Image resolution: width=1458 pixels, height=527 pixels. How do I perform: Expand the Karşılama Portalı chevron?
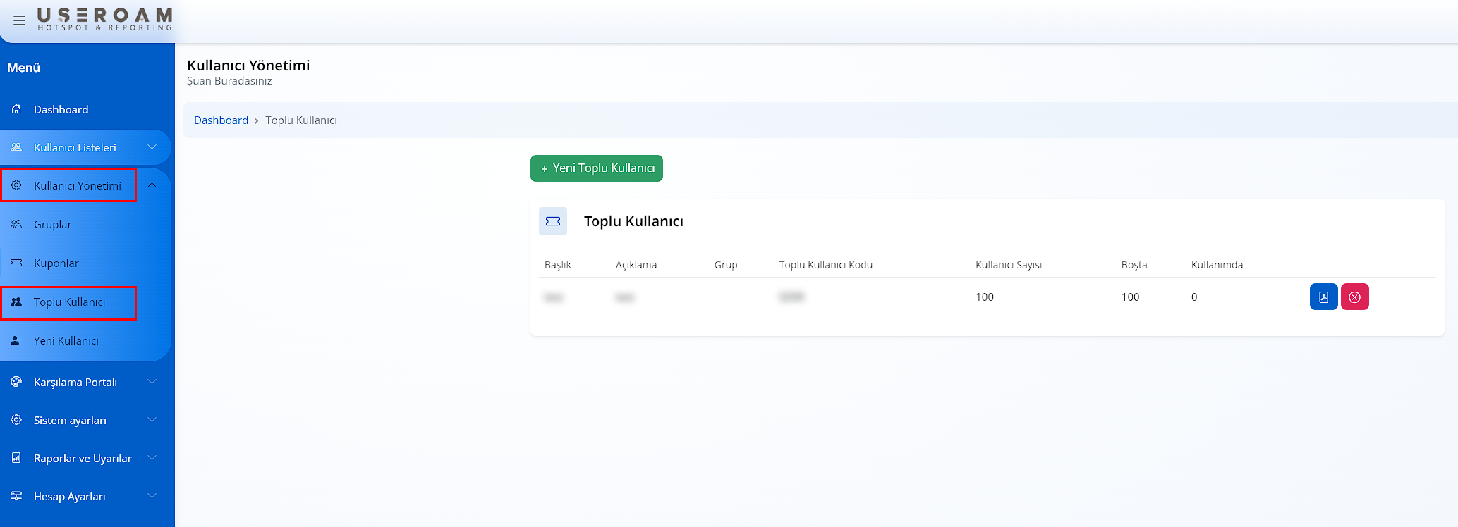click(152, 382)
